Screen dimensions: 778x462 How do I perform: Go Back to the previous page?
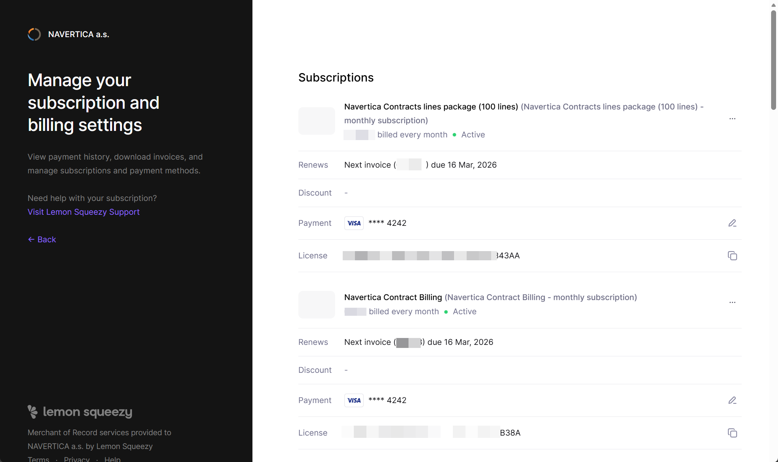click(42, 239)
